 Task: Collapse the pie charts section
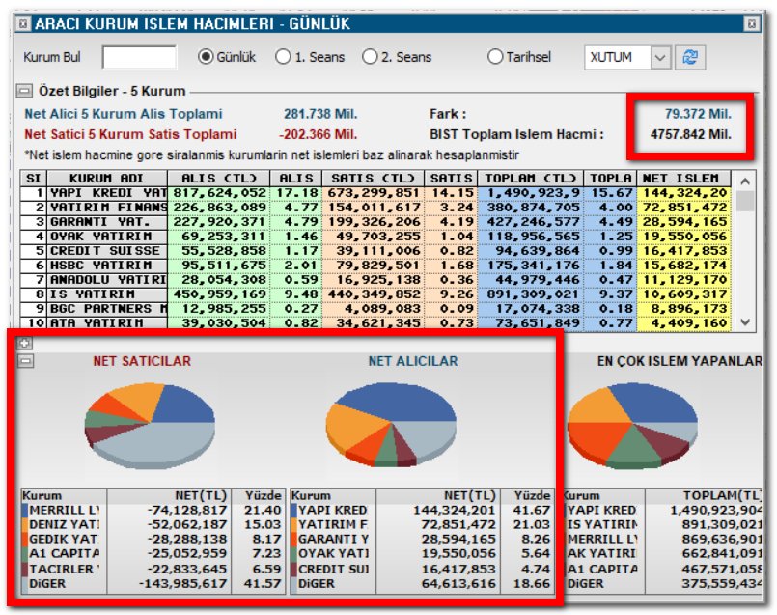click(26, 361)
